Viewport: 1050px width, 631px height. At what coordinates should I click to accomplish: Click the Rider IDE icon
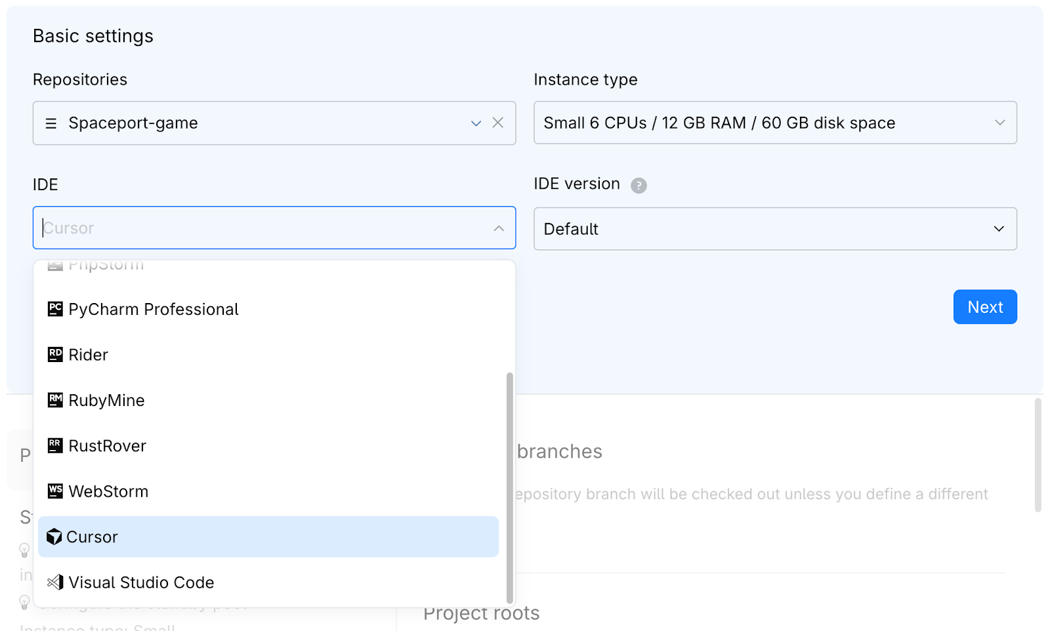55,355
